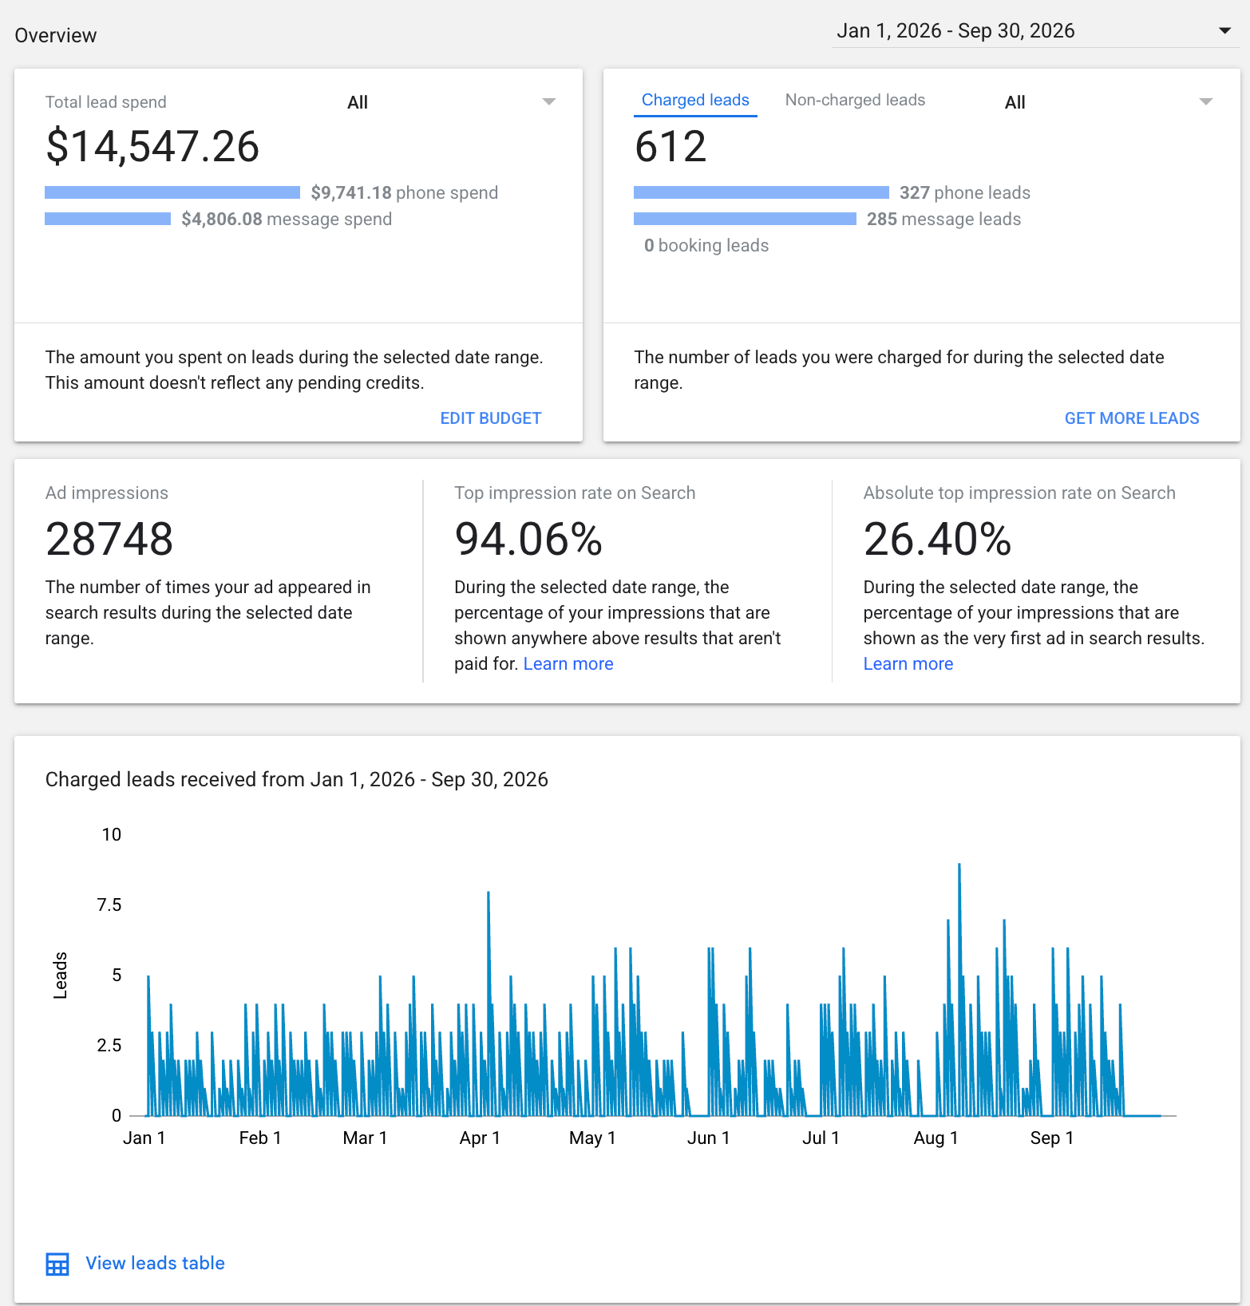Click the 7.5 y-axis value on chart

point(109,905)
